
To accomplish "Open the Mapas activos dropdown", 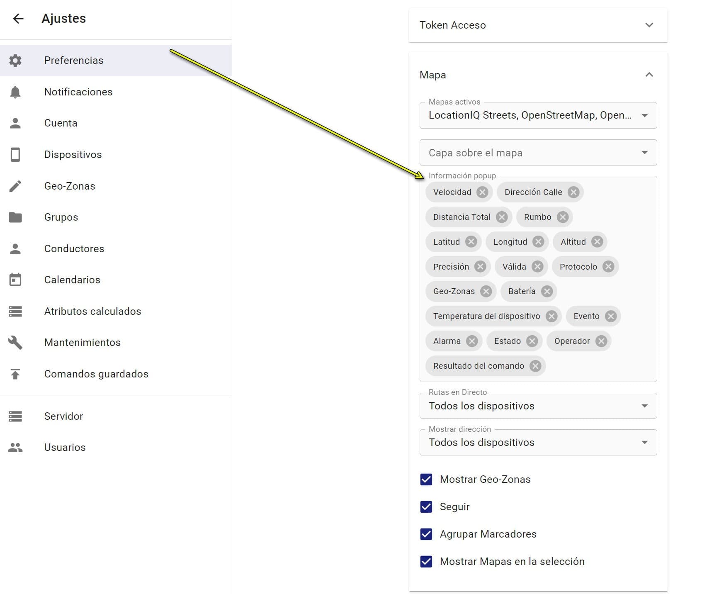I will tap(538, 115).
